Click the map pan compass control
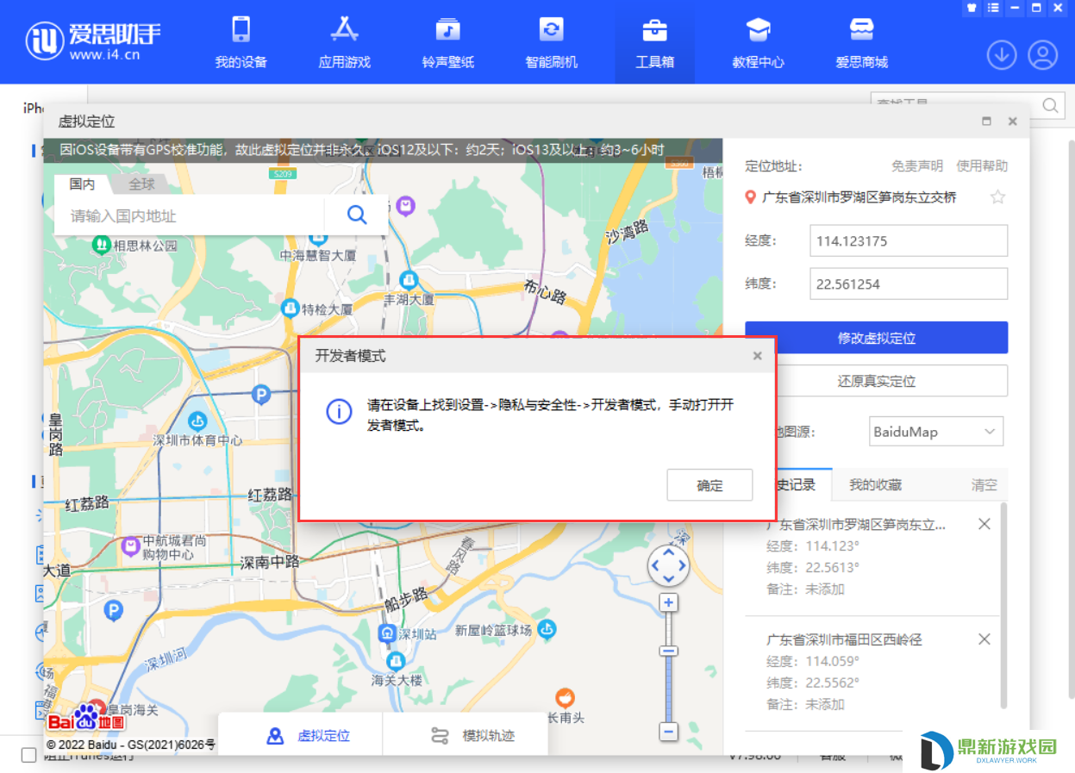The height and width of the screenshot is (773, 1075). [669, 566]
